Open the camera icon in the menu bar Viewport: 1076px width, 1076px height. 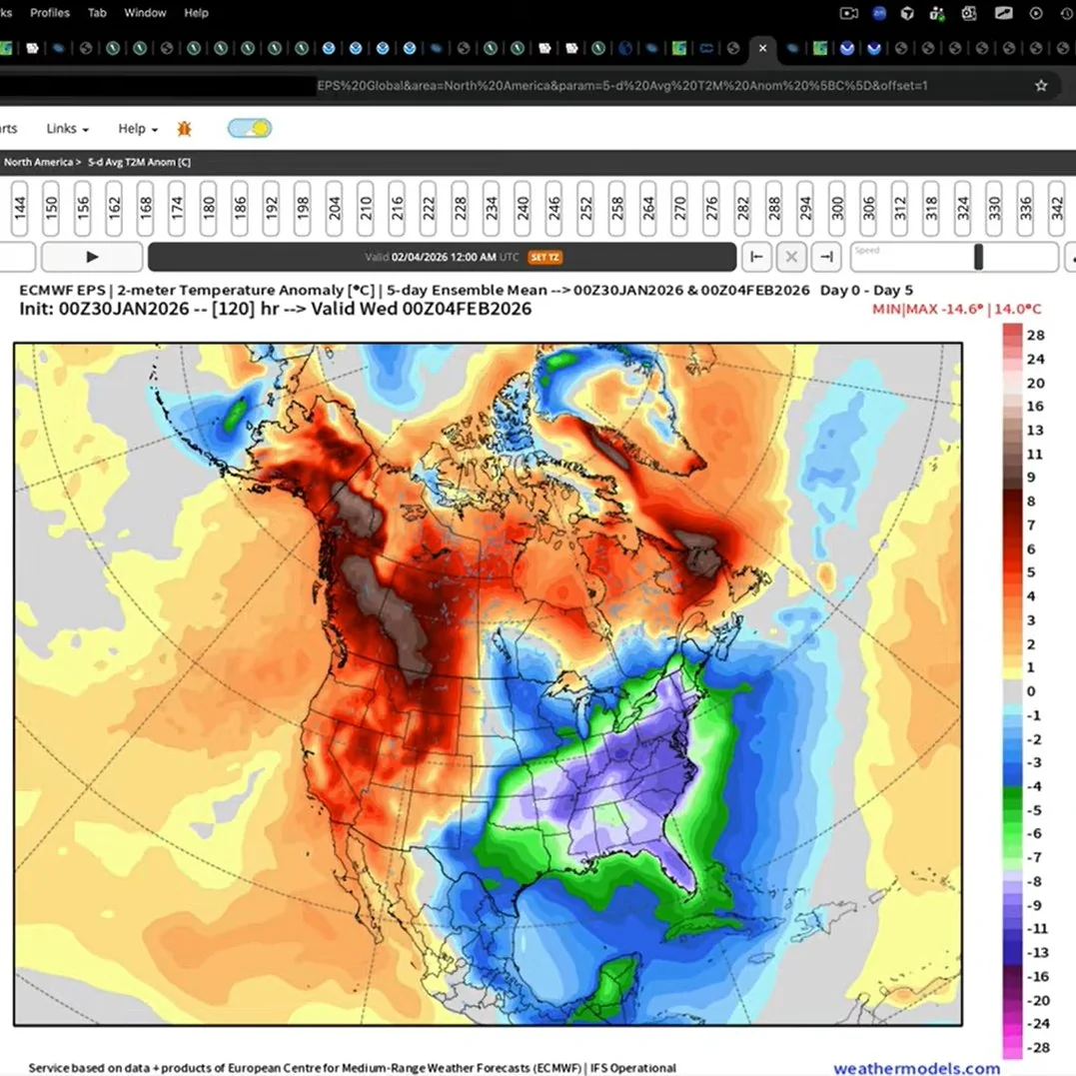tap(849, 13)
